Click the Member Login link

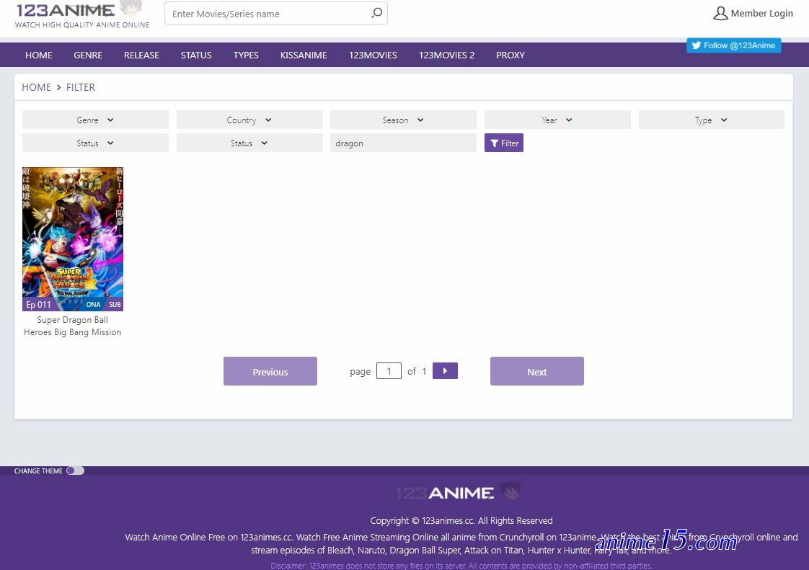pyautogui.click(x=761, y=14)
